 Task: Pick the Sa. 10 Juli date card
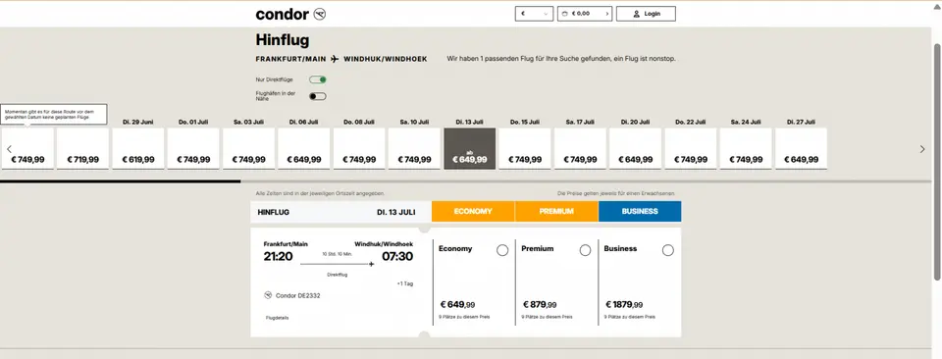click(414, 148)
